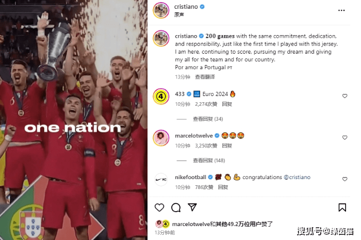Image resolution: width=361 pixels, height=240 pixels.
Task: Open the @cristiano mention link
Action: pos(297,177)
